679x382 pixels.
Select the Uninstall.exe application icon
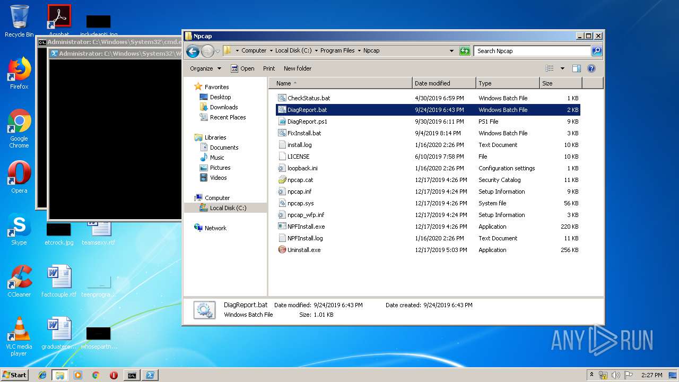coord(282,250)
